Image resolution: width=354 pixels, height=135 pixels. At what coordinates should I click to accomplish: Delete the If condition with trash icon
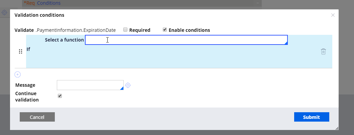[323, 52]
